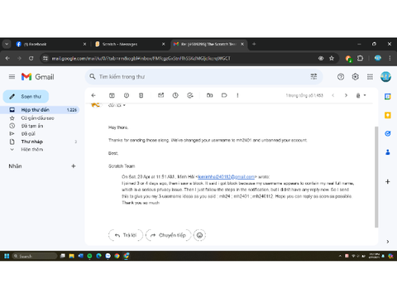This screenshot has width=397, height=298.
Task: Open the Chrome extensions puzzle icon
Action: 360,58
